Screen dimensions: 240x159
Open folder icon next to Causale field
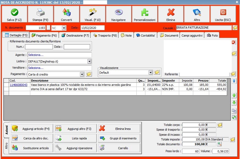(x=235, y=28)
